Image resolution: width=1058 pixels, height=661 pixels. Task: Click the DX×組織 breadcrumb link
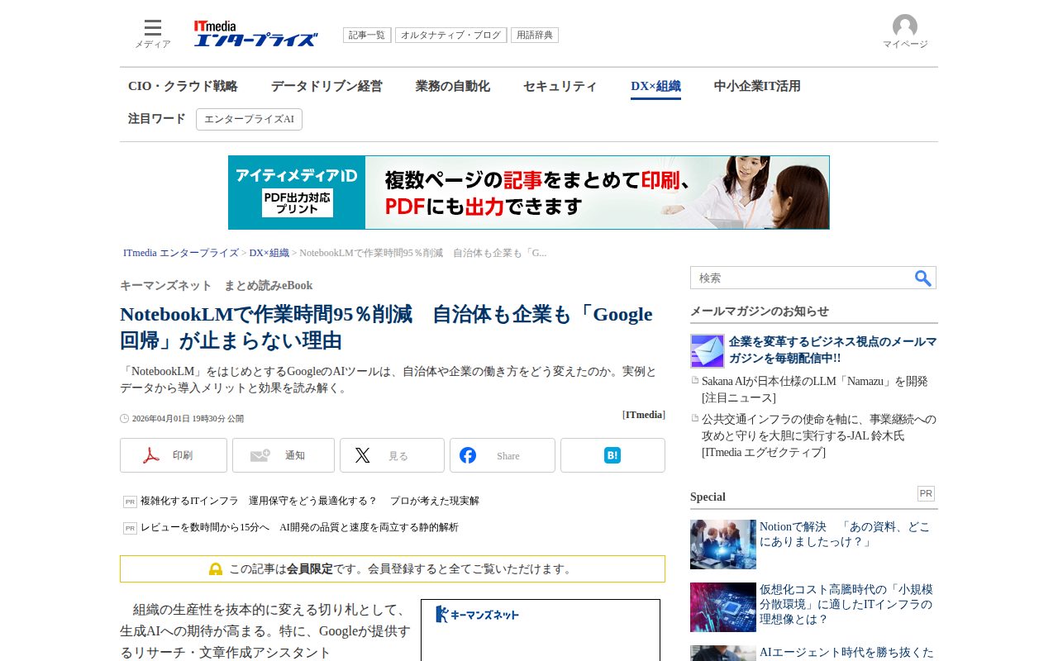coord(269,253)
